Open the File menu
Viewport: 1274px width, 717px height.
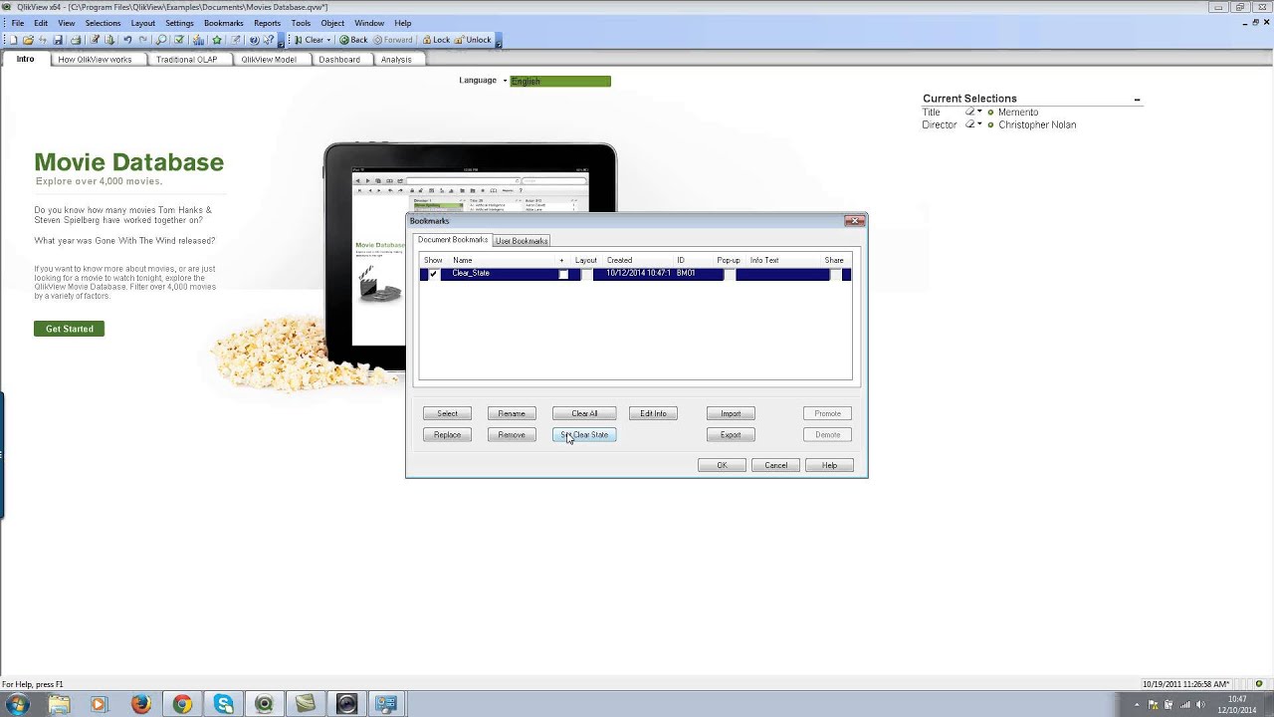click(18, 23)
